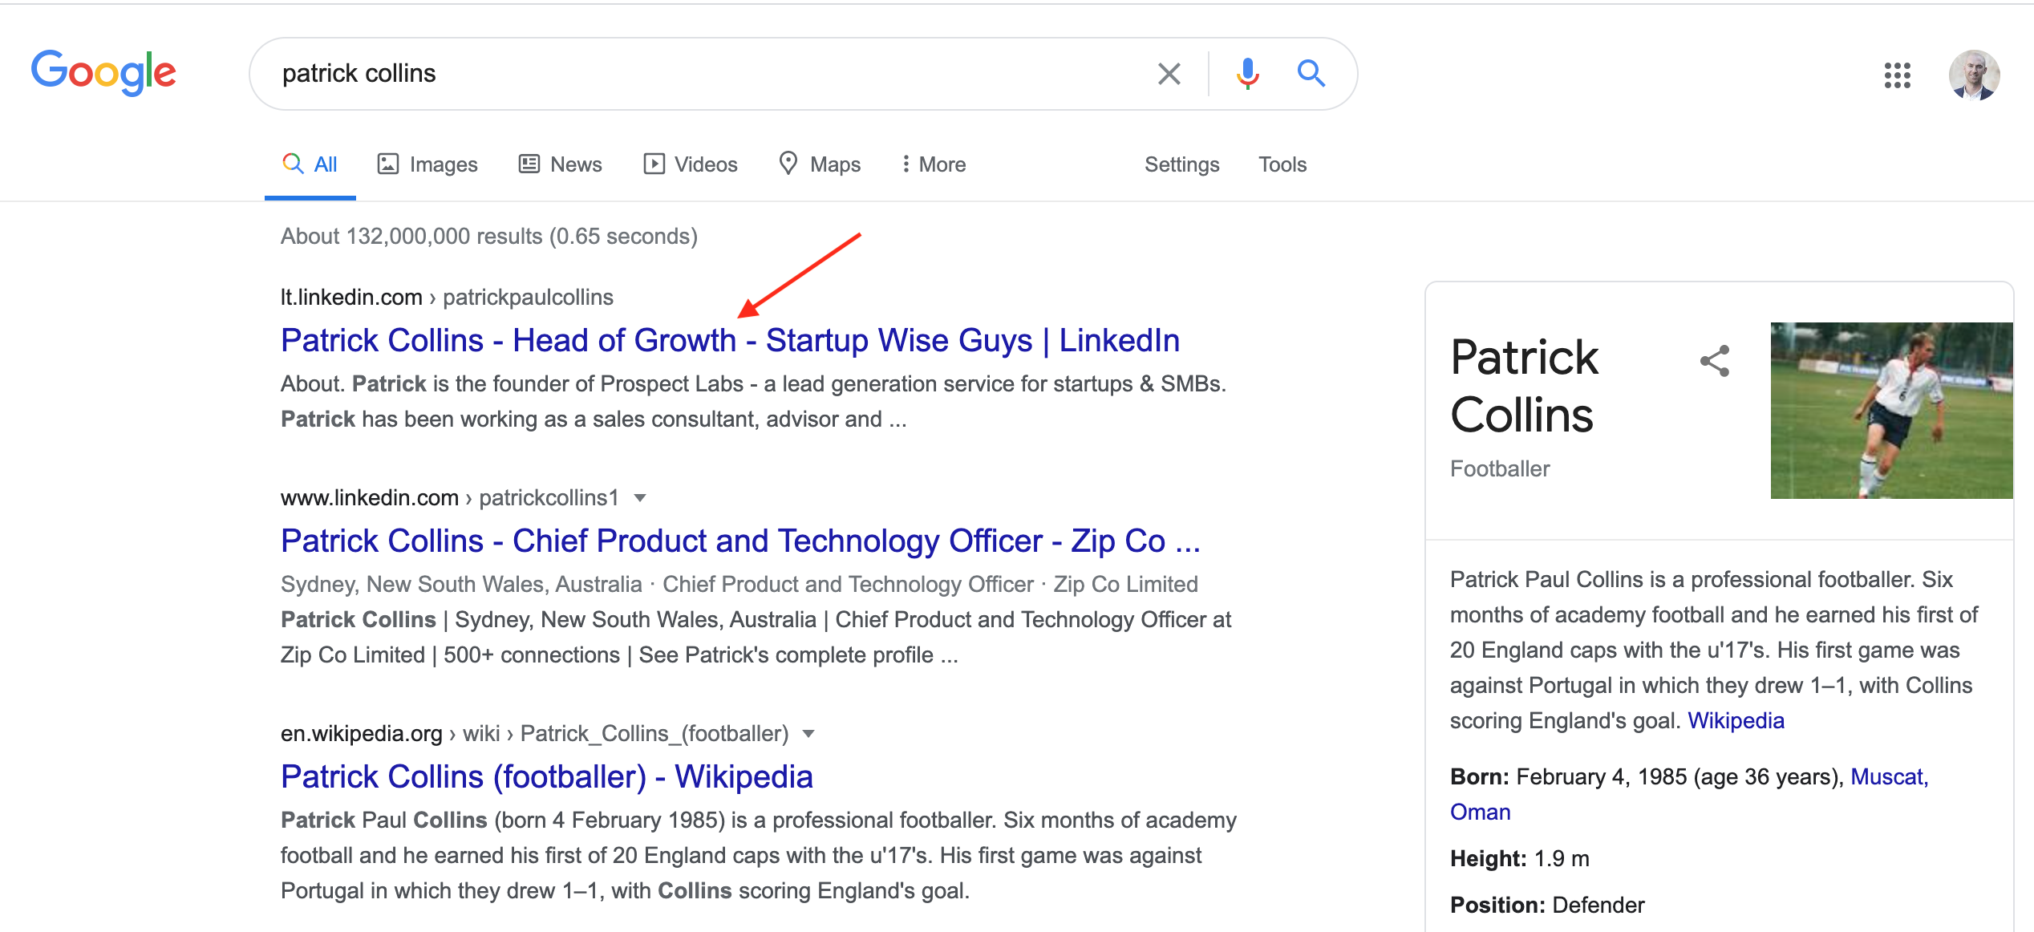
Task: Open search Tools
Action: 1282,164
